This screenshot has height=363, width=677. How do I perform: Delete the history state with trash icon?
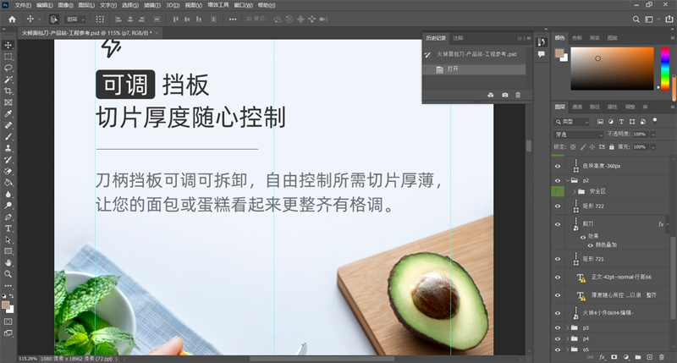pos(518,95)
